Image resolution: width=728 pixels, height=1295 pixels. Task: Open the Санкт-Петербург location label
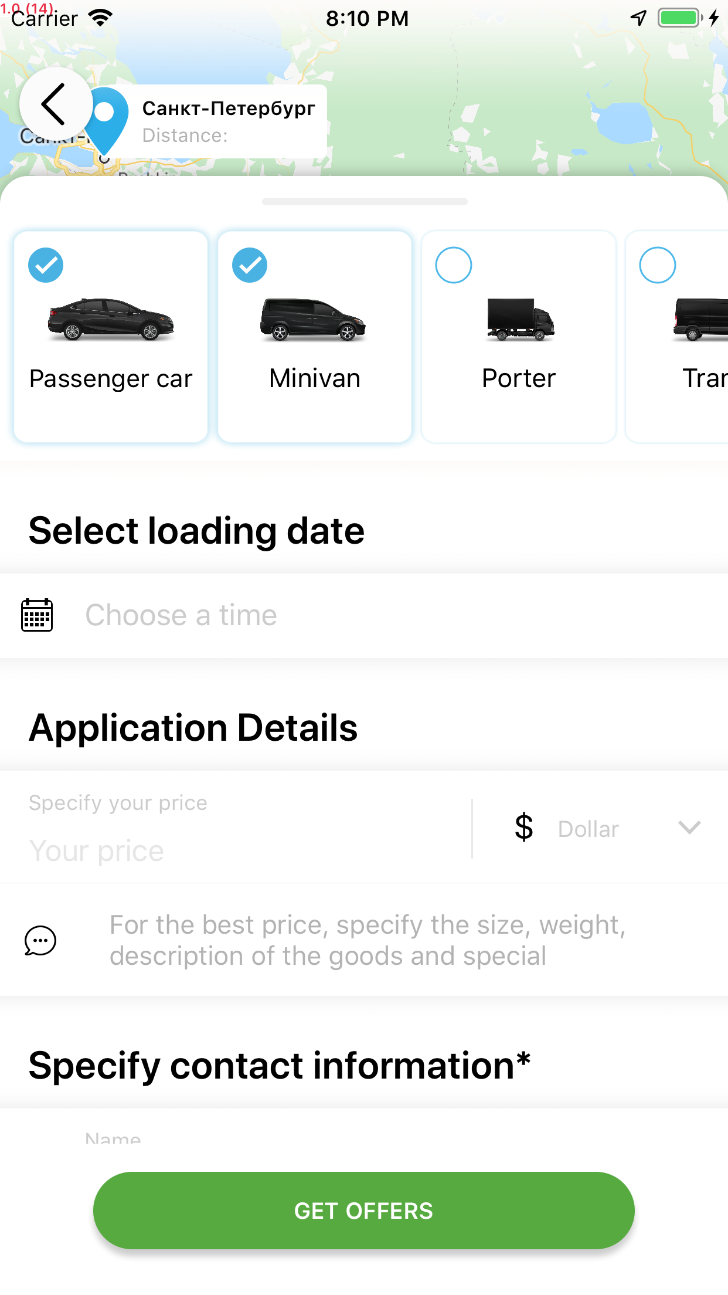click(x=229, y=109)
